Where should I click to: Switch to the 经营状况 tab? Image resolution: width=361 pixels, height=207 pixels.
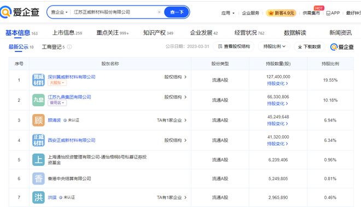(x=249, y=33)
